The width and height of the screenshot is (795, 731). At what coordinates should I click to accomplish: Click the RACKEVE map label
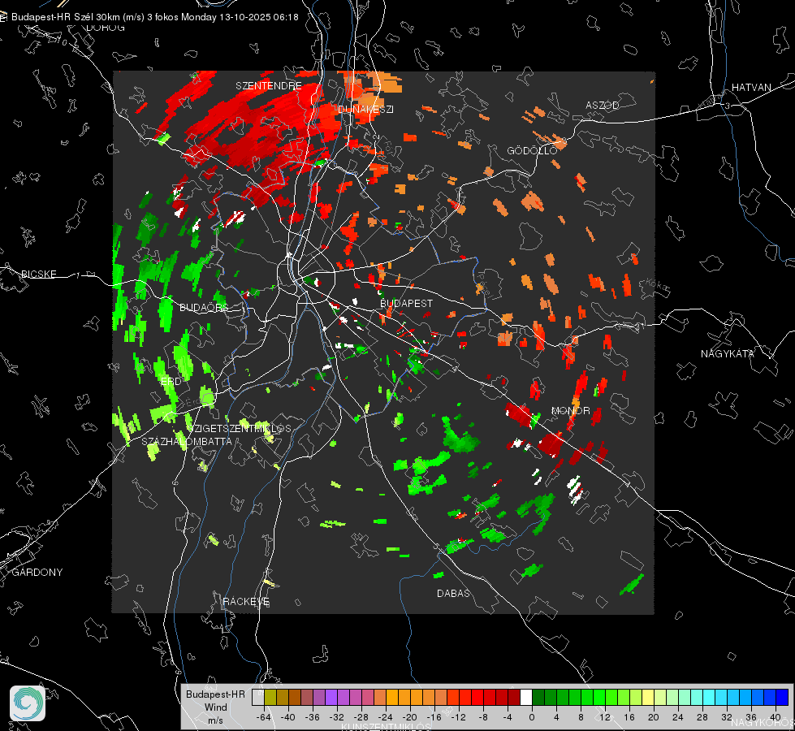coord(246,601)
